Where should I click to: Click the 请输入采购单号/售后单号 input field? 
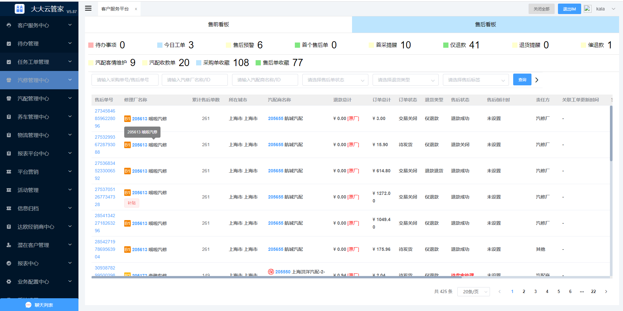click(x=125, y=80)
